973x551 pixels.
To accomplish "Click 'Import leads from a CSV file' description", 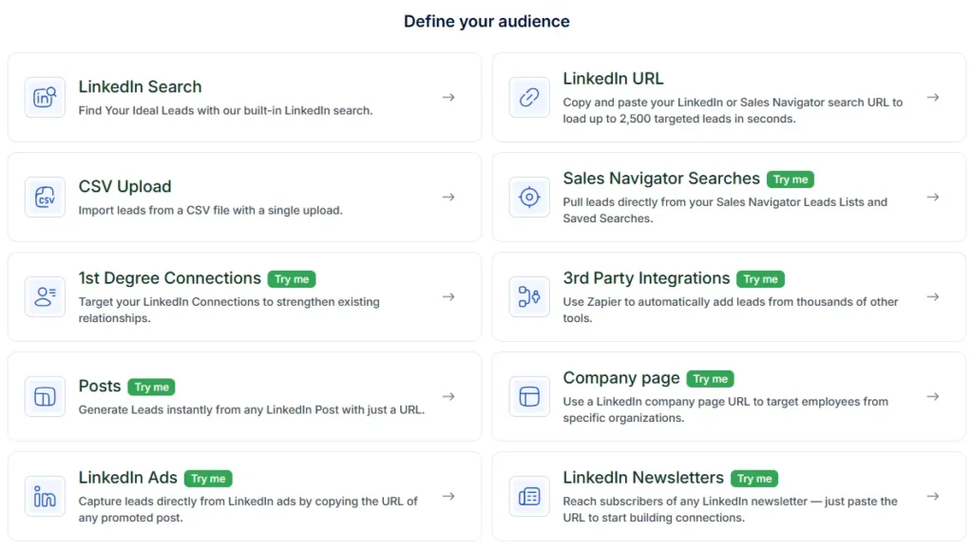I will [210, 210].
